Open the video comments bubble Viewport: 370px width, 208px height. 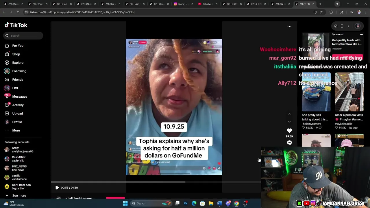289,143
